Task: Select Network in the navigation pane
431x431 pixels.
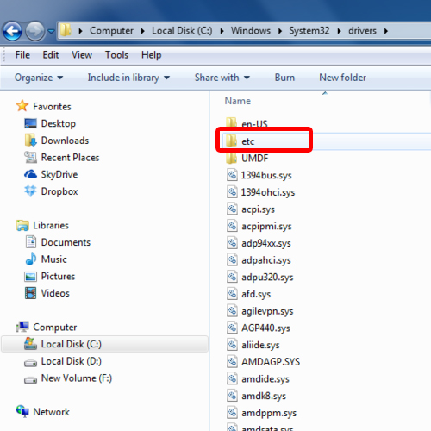Action: click(x=51, y=412)
